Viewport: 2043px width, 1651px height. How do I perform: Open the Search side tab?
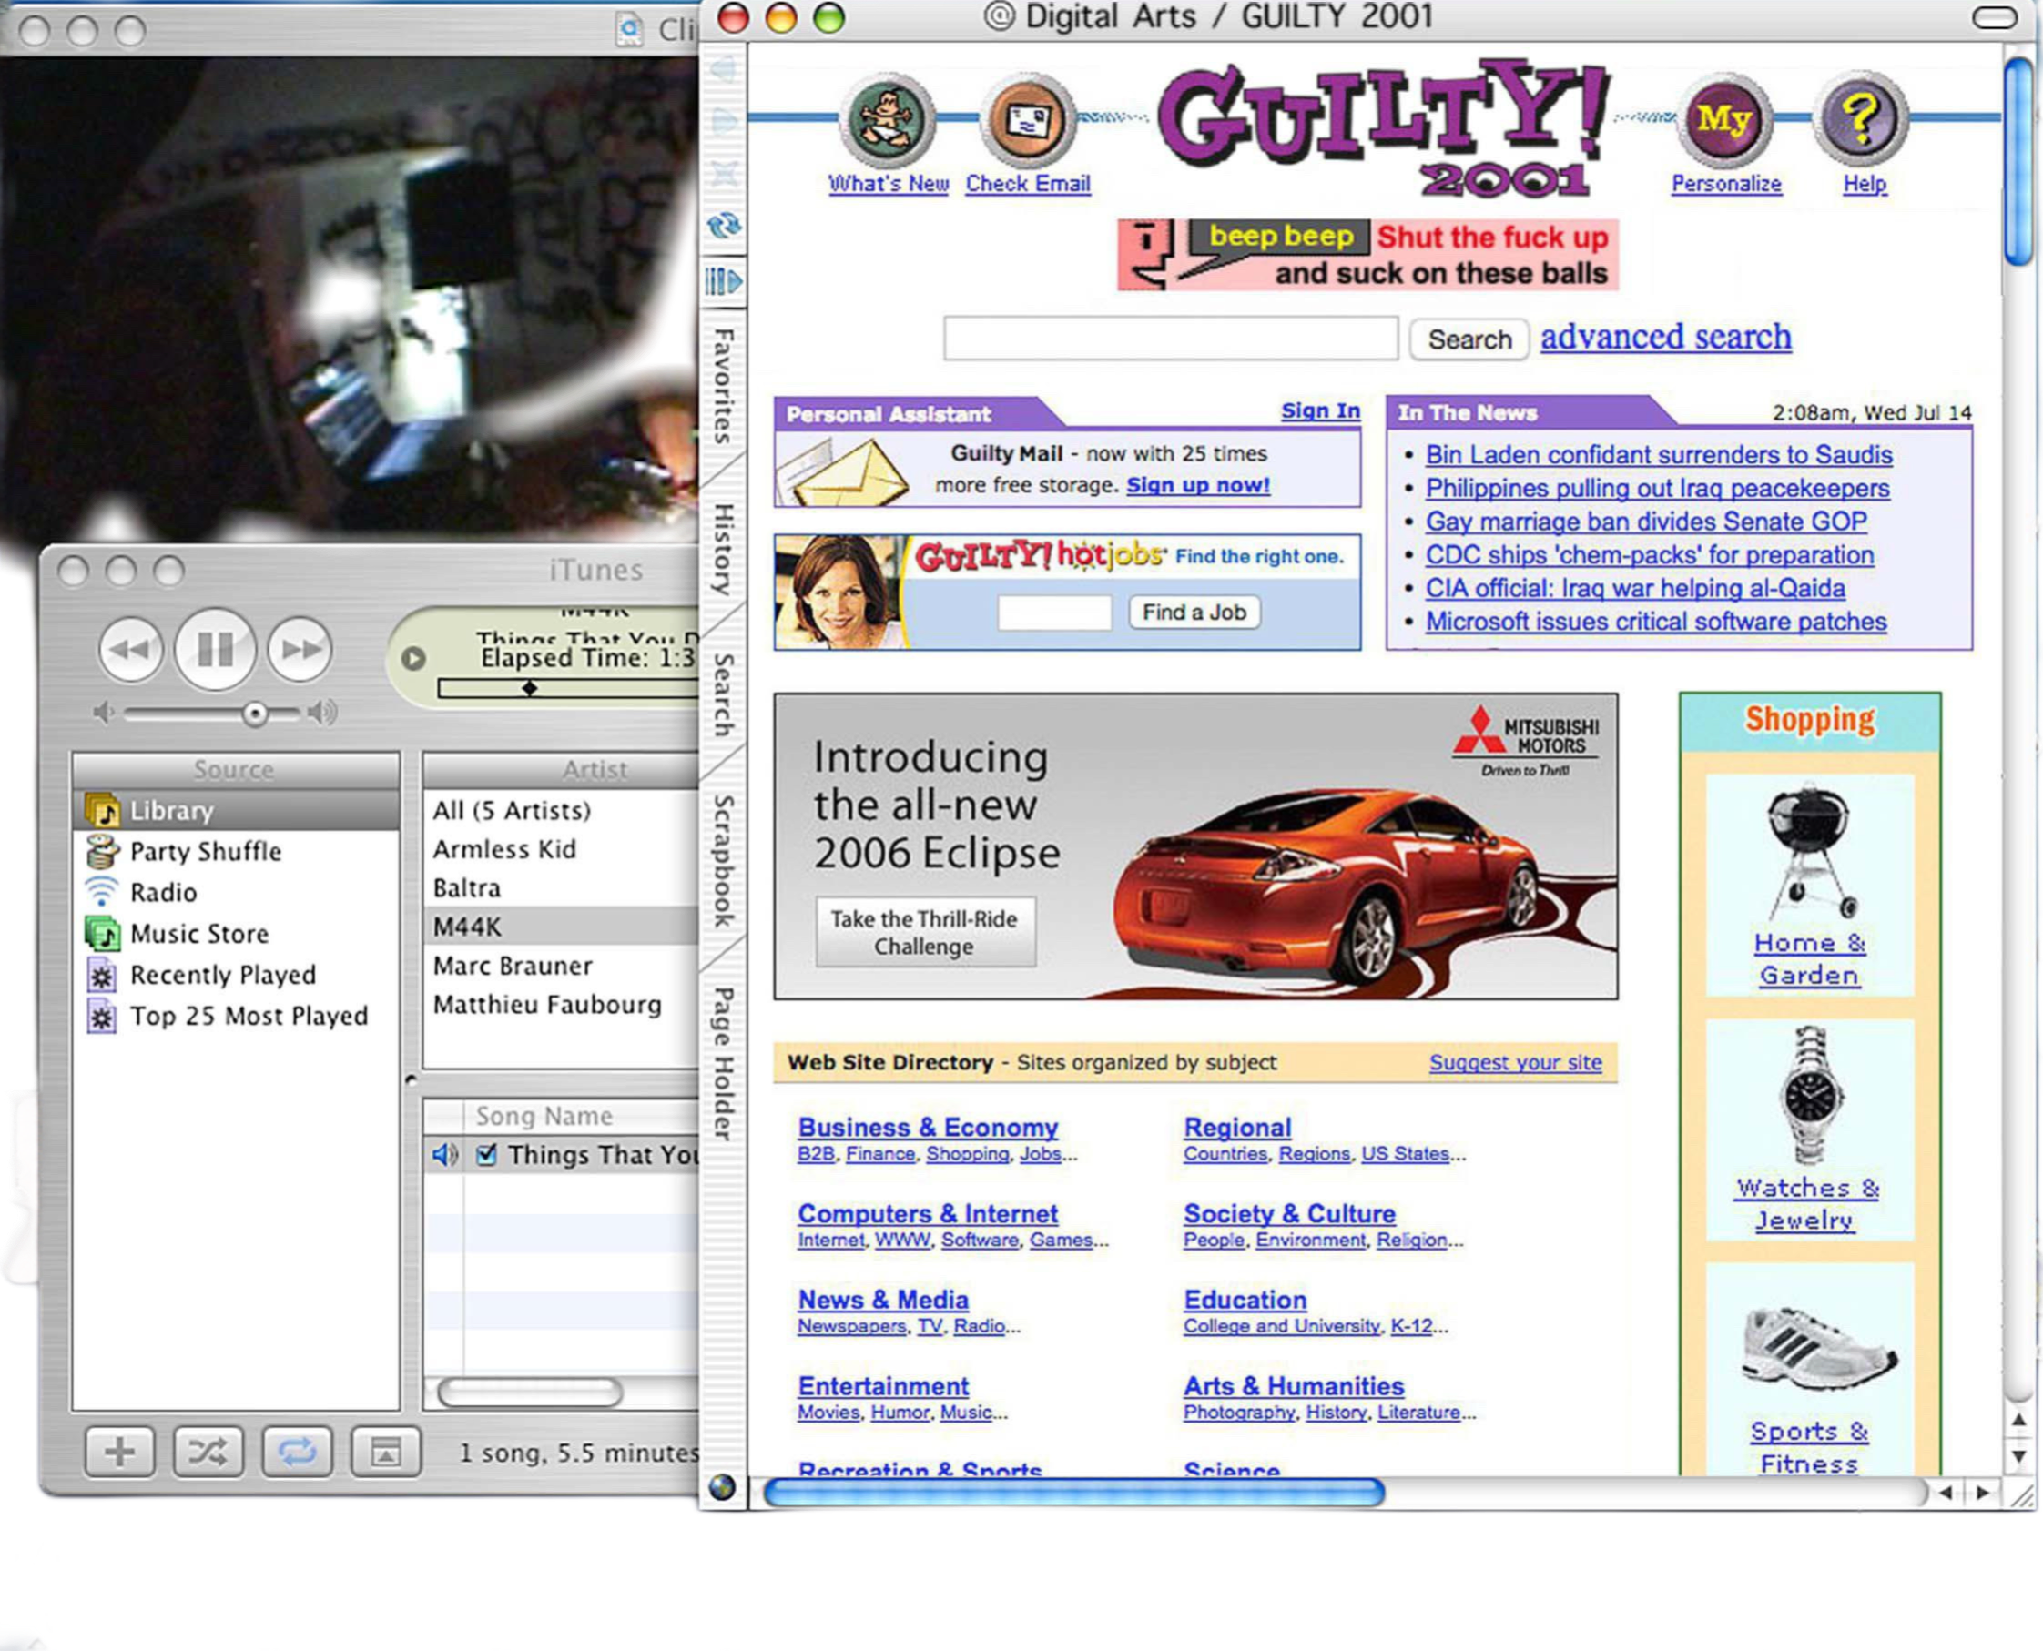point(724,694)
